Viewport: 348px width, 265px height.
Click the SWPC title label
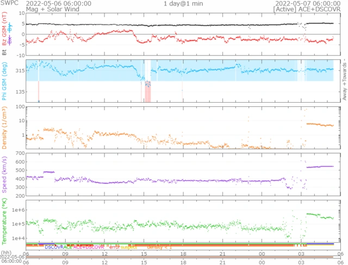point(9,3)
